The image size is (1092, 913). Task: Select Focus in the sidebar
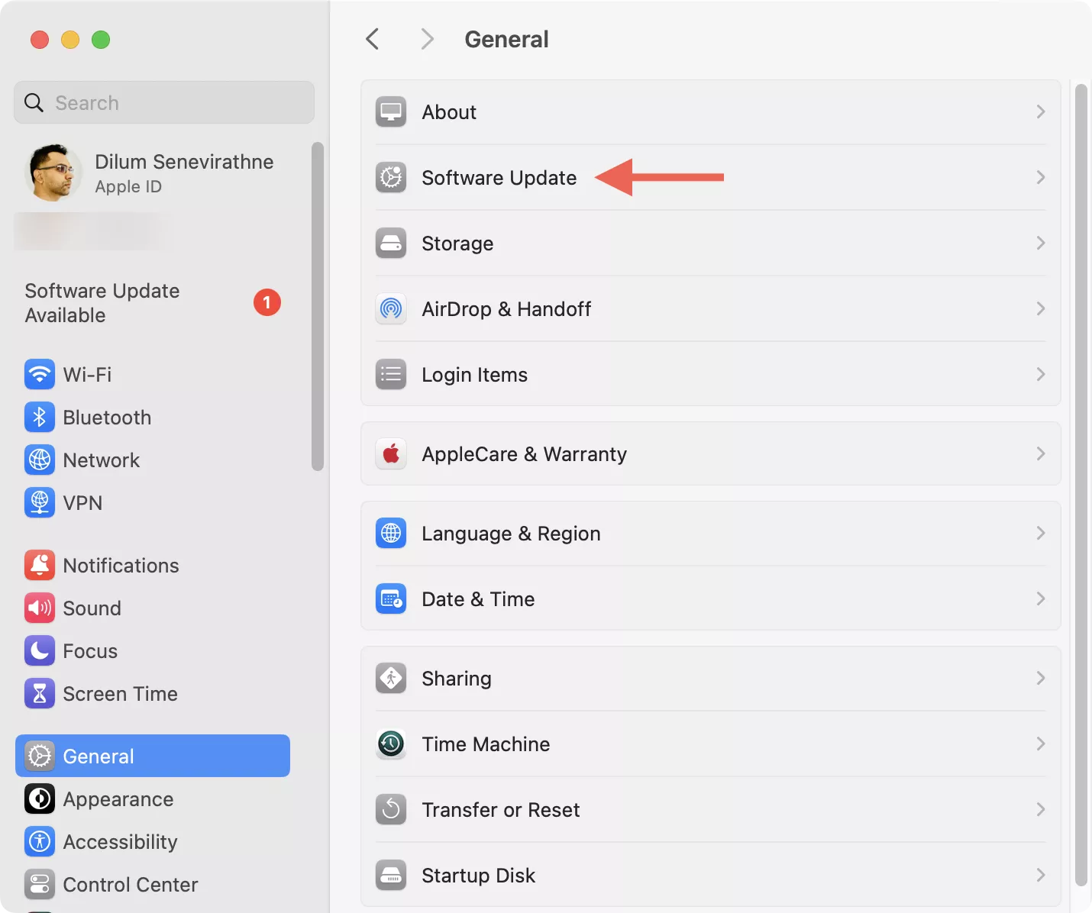(153, 651)
